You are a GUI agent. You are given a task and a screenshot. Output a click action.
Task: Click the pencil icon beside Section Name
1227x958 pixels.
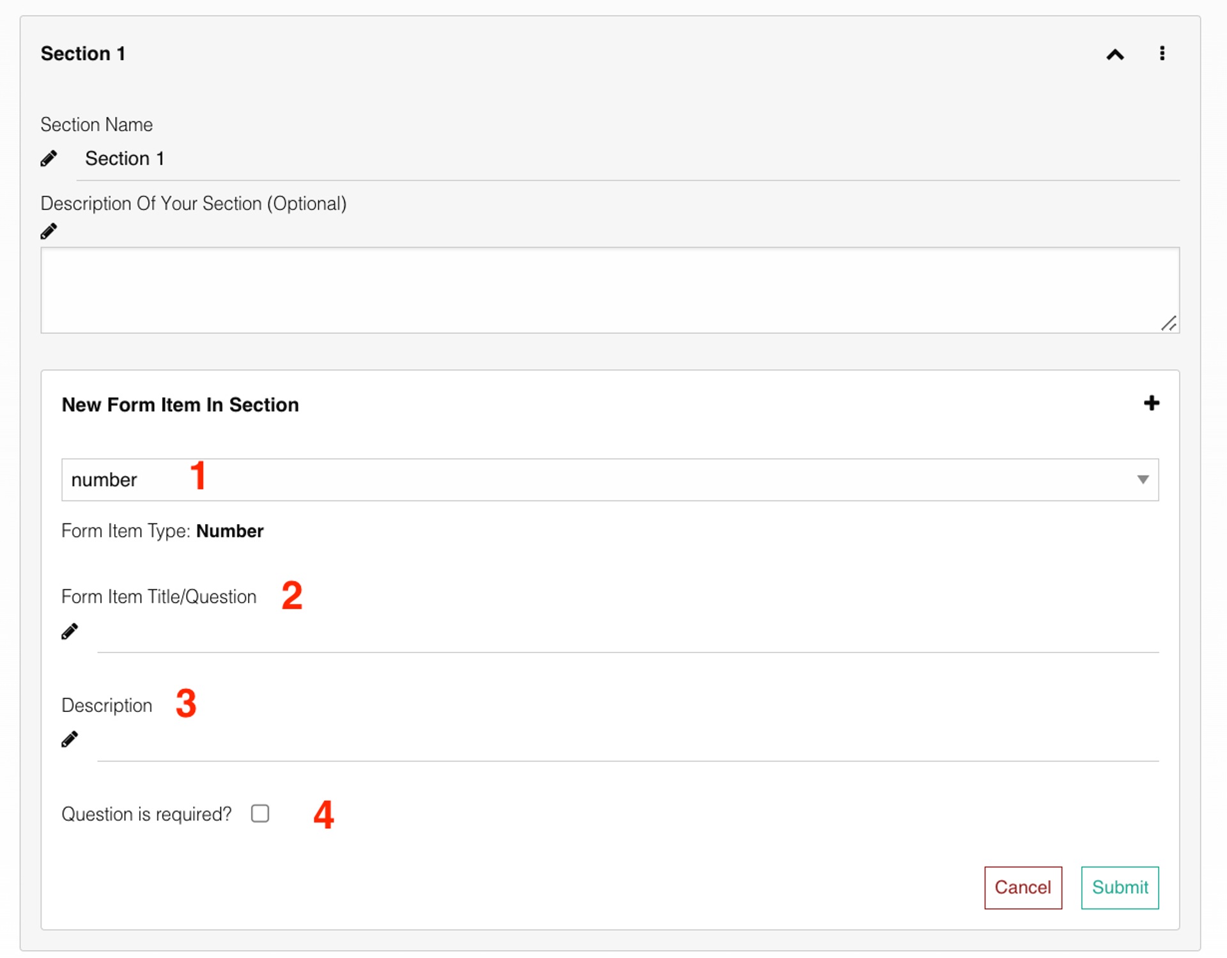49,158
